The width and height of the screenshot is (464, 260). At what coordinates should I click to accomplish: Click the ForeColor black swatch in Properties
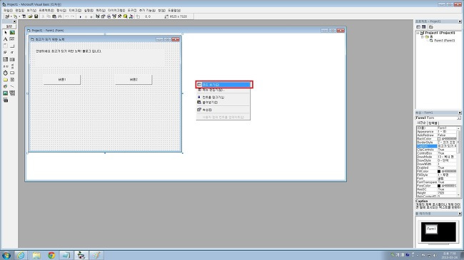439,186
